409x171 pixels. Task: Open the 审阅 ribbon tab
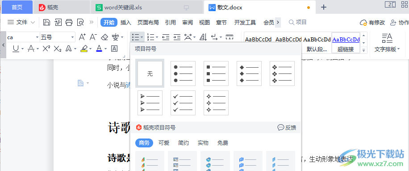pyautogui.click(x=188, y=23)
